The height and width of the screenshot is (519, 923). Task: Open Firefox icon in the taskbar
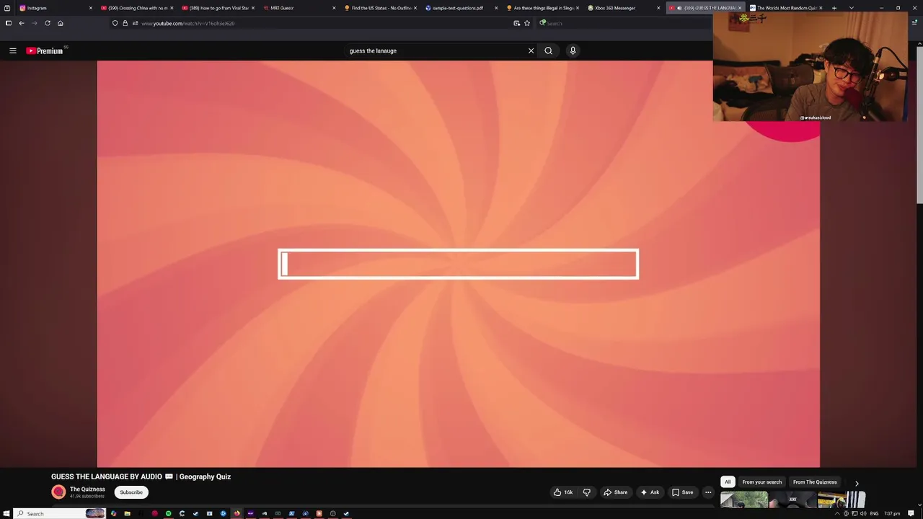pyautogui.click(x=237, y=513)
